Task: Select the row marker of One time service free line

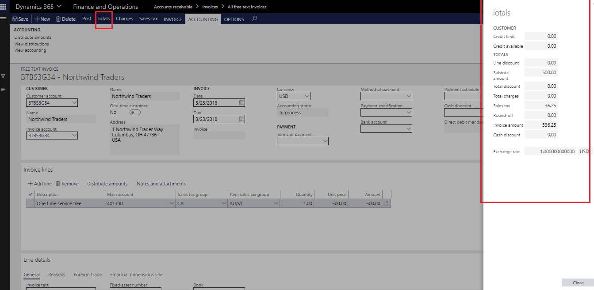Action: click(x=31, y=203)
